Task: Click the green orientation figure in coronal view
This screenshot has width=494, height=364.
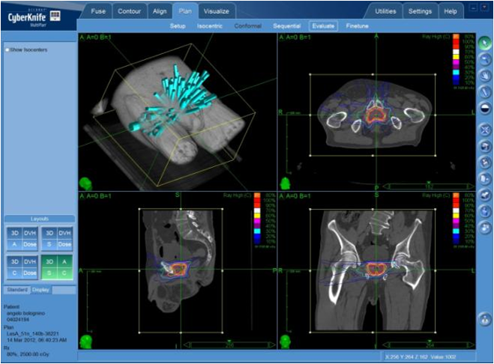Action: tap(286, 342)
